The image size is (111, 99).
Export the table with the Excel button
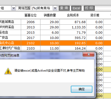click(x=76, y=8)
